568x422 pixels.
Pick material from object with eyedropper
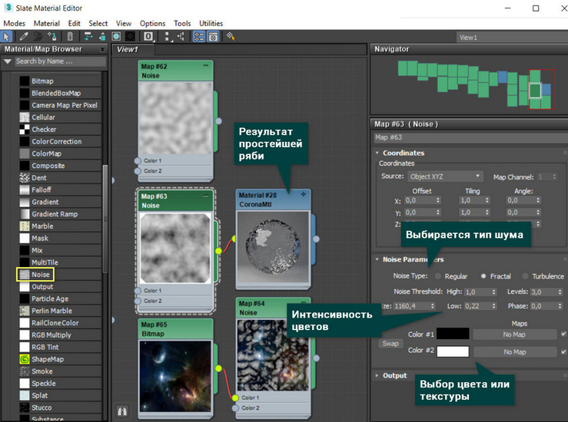coord(24,36)
